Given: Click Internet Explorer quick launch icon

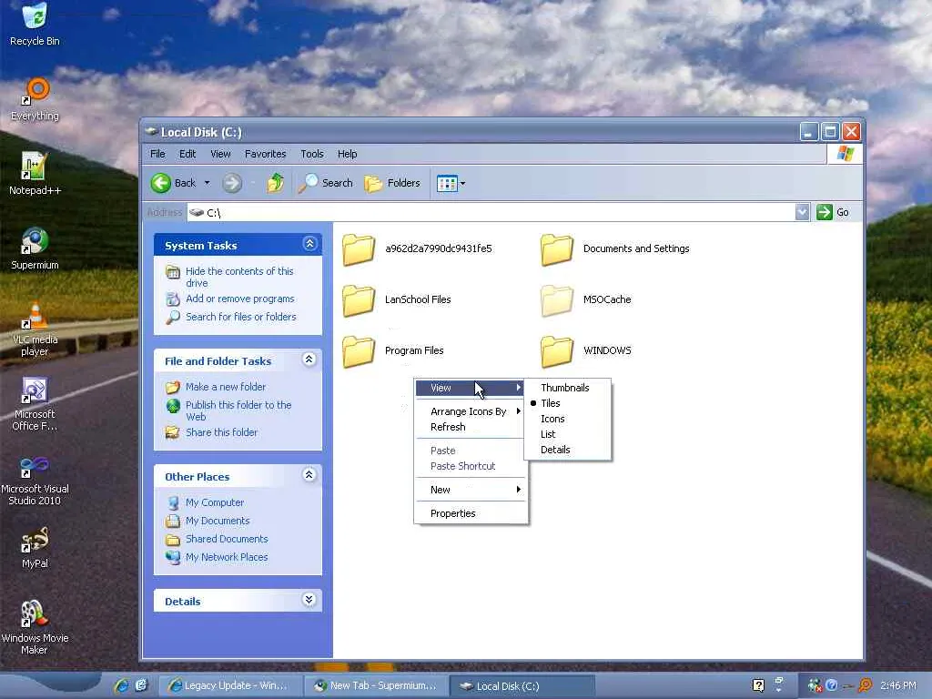Looking at the screenshot, I should click(121, 686).
